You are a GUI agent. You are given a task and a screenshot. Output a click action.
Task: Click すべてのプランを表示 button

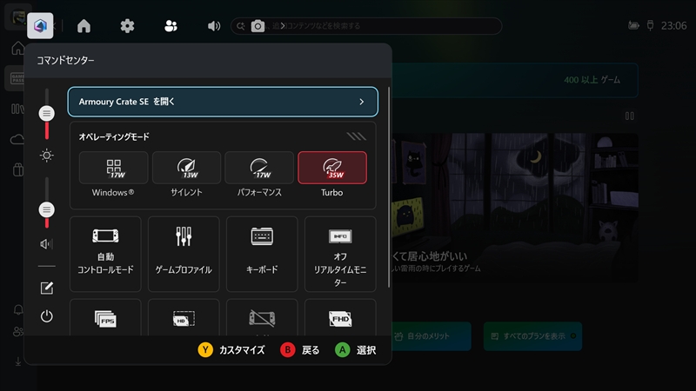pos(532,335)
